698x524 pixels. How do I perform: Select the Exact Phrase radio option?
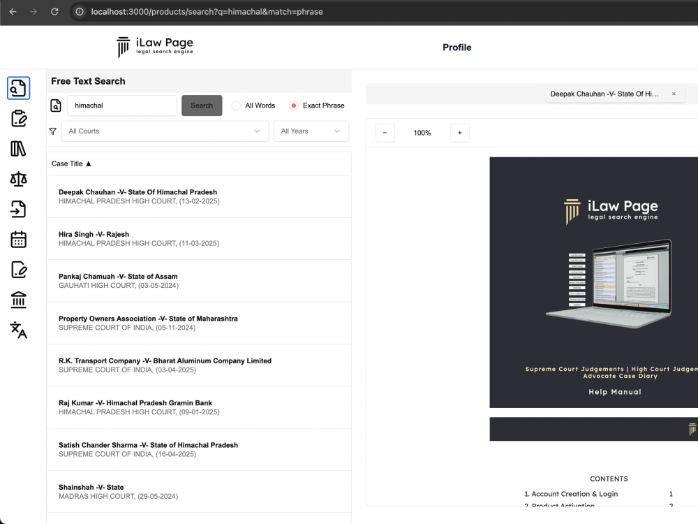pos(293,105)
